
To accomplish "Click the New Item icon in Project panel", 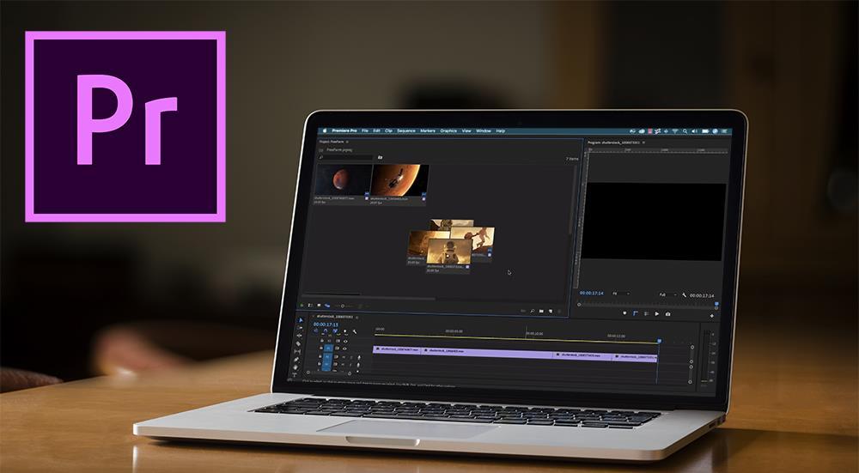I will 551,311.
